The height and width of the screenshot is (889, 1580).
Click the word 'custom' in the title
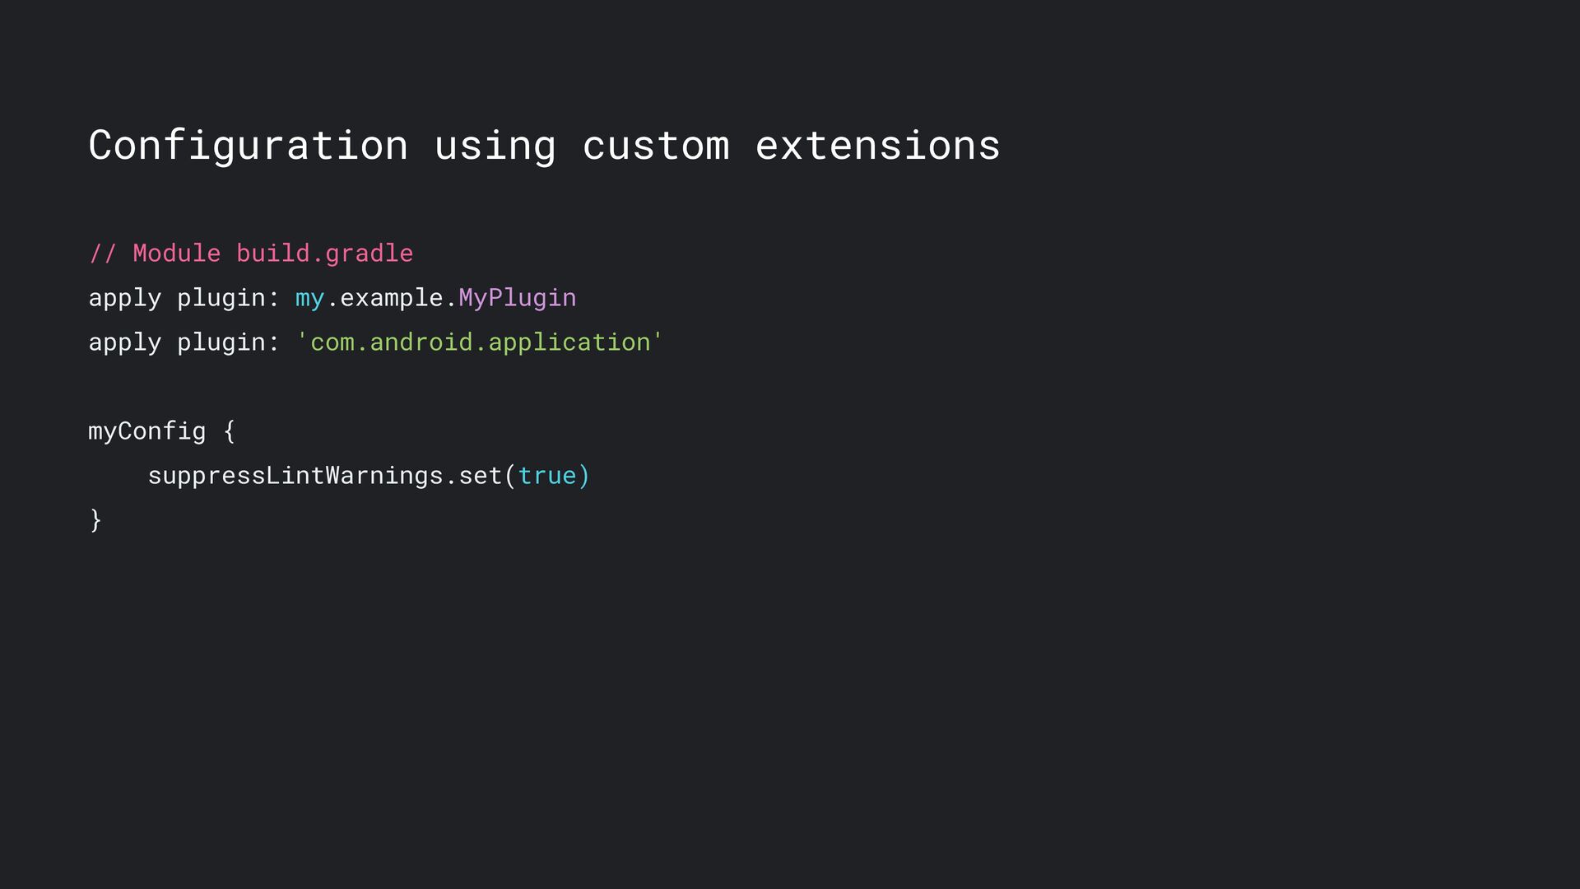click(656, 147)
